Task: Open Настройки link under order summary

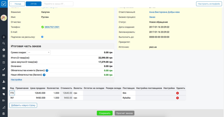Action: pyautogui.click(x=16, y=80)
